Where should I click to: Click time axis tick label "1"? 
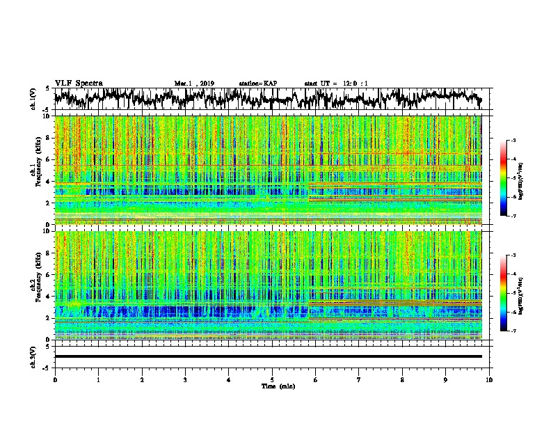[98, 380]
